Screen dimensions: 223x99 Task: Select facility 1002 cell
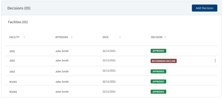pos(12,61)
